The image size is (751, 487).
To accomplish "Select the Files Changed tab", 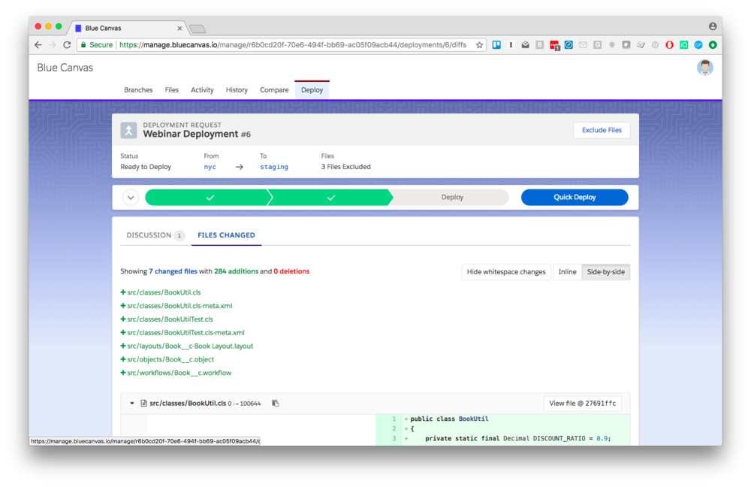I will point(226,235).
